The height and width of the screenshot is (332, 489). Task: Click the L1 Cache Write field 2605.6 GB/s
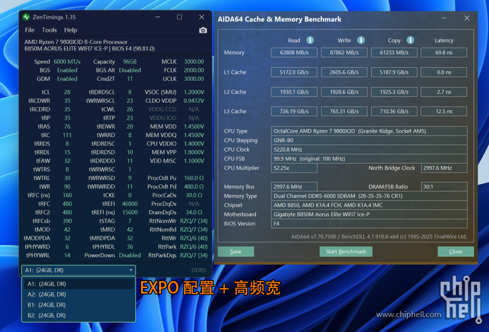[x=344, y=72]
